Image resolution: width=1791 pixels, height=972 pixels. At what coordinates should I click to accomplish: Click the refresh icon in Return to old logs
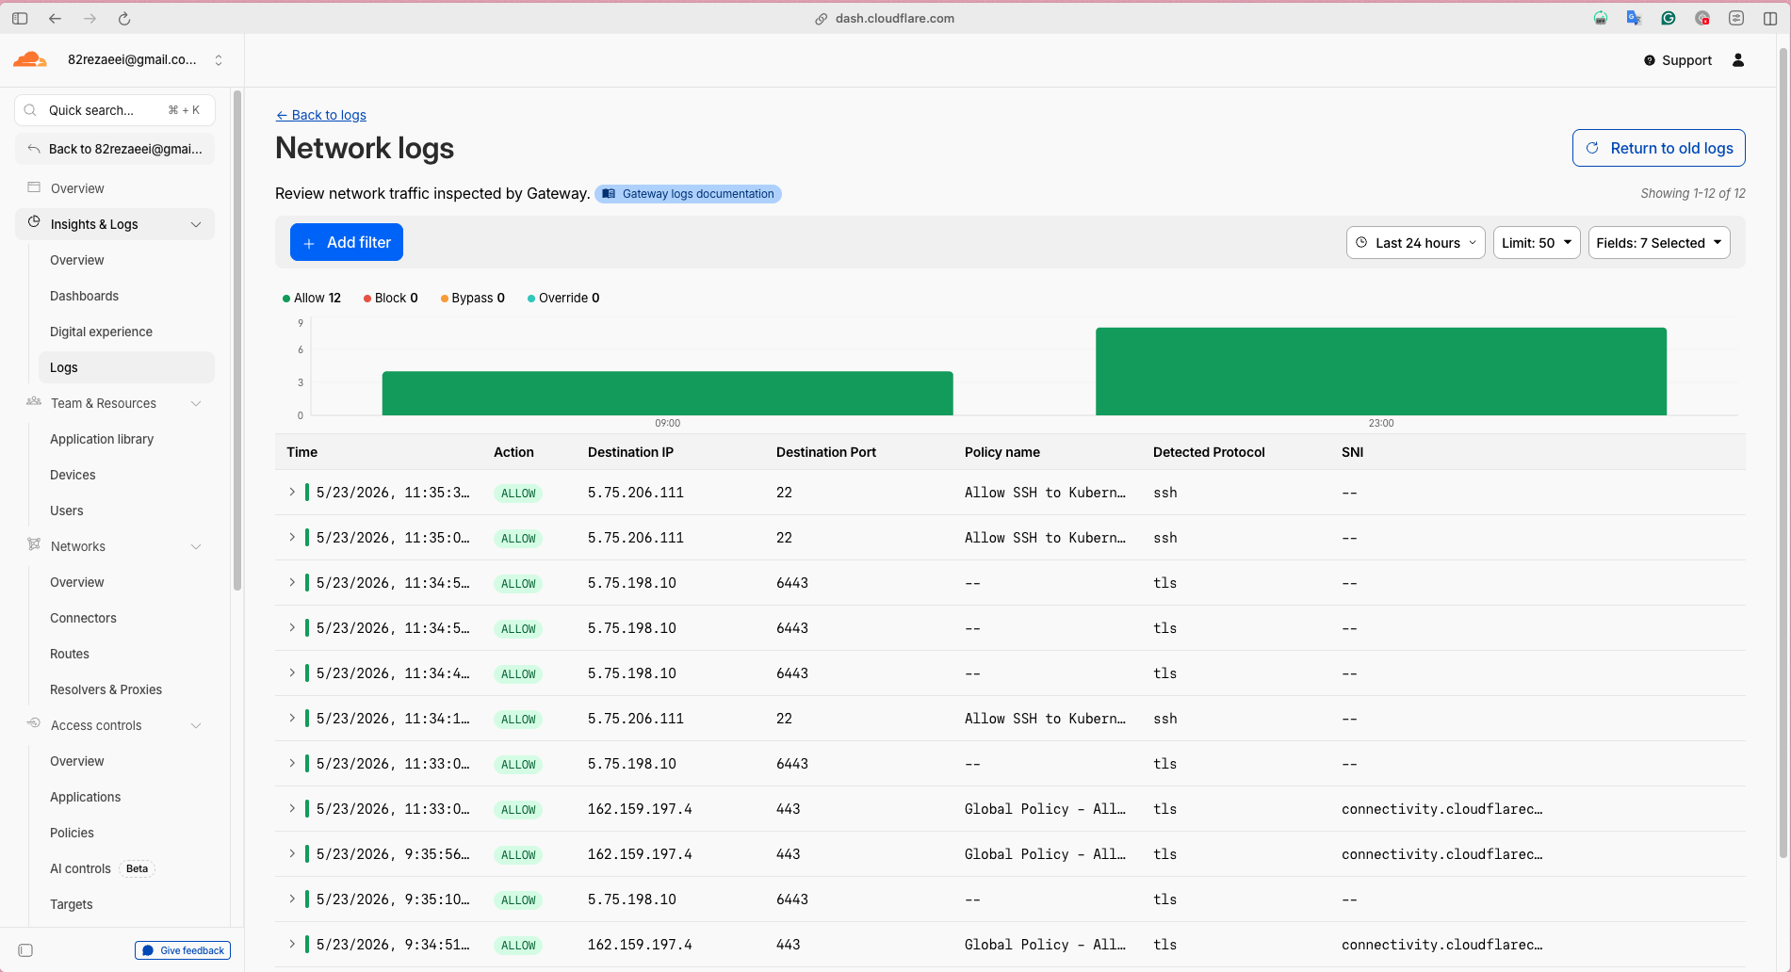(x=1592, y=148)
